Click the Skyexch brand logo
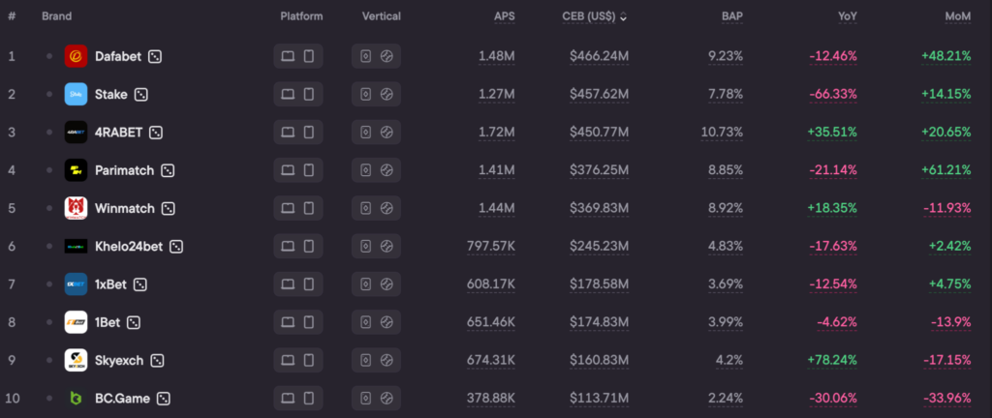 (x=76, y=360)
